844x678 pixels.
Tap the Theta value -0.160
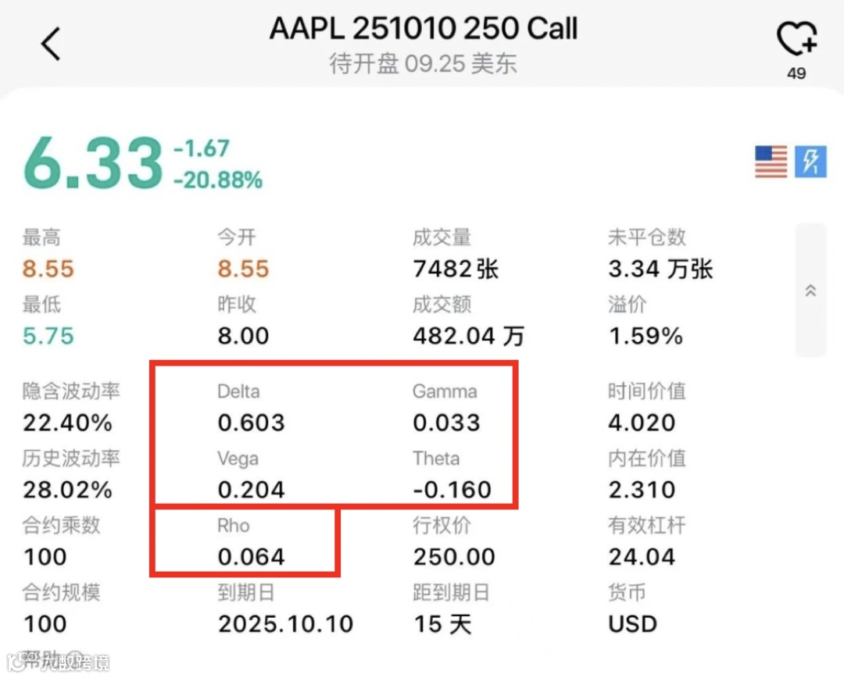point(452,490)
